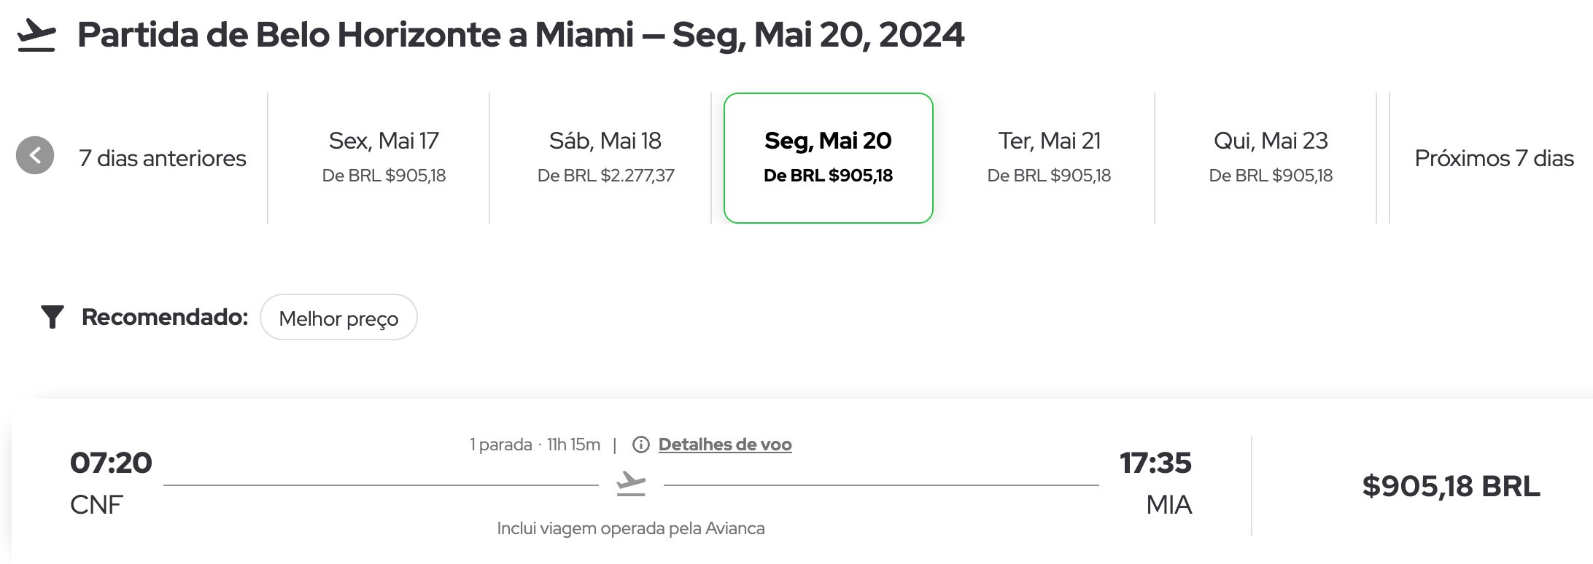The width and height of the screenshot is (1593, 564).
Task: Click the 17:35 MIA arrival time
Action: 1156,483
